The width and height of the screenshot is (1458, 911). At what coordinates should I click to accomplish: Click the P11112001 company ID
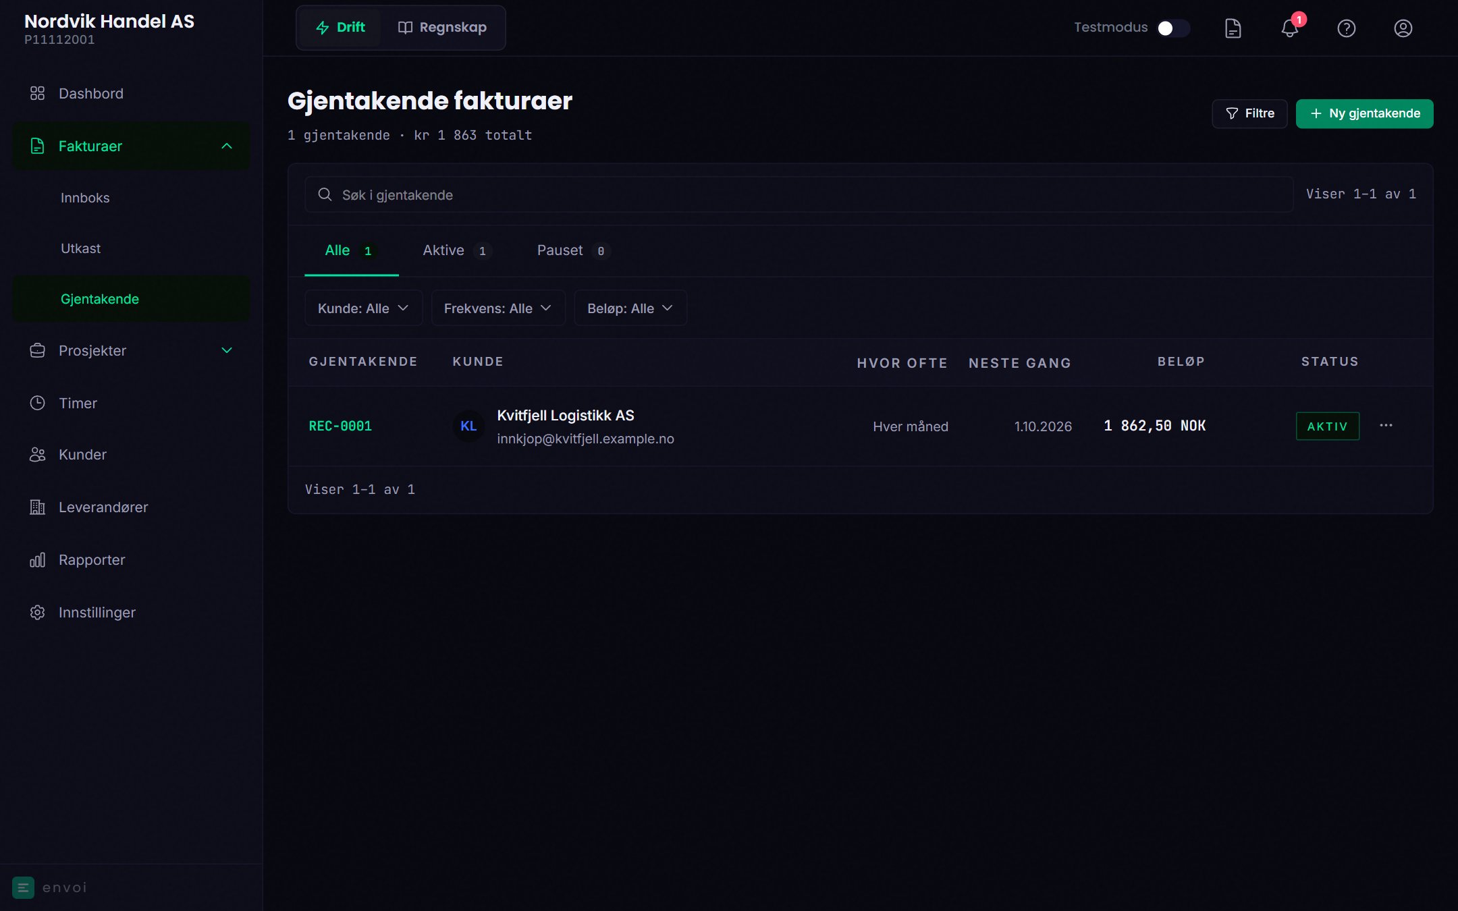point(59,40)
